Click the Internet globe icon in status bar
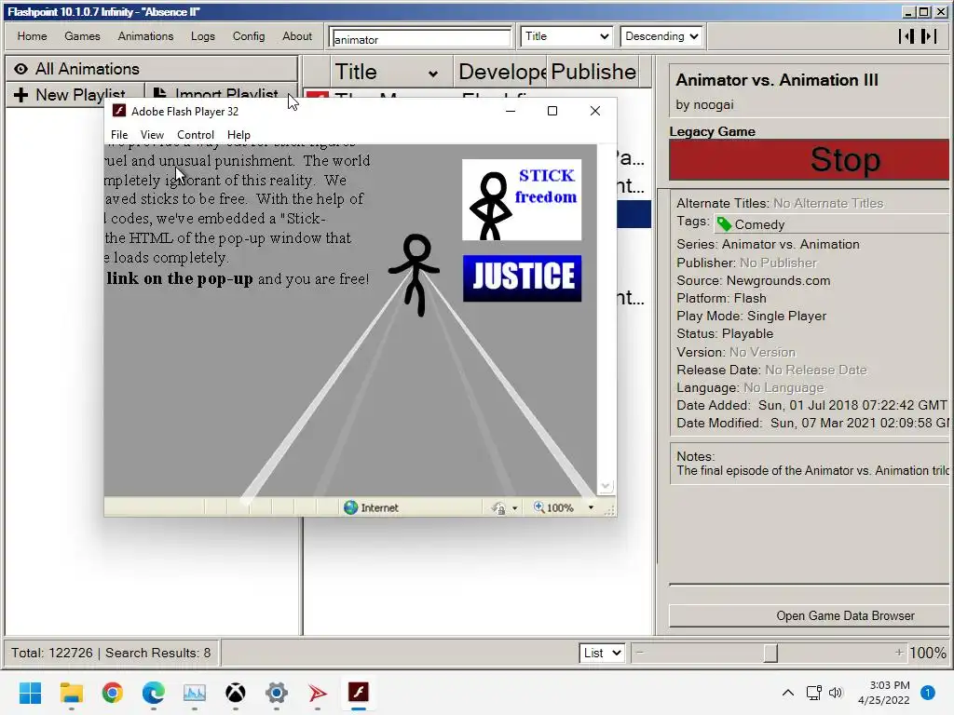954x715 pixels. [x=350, y=507]
